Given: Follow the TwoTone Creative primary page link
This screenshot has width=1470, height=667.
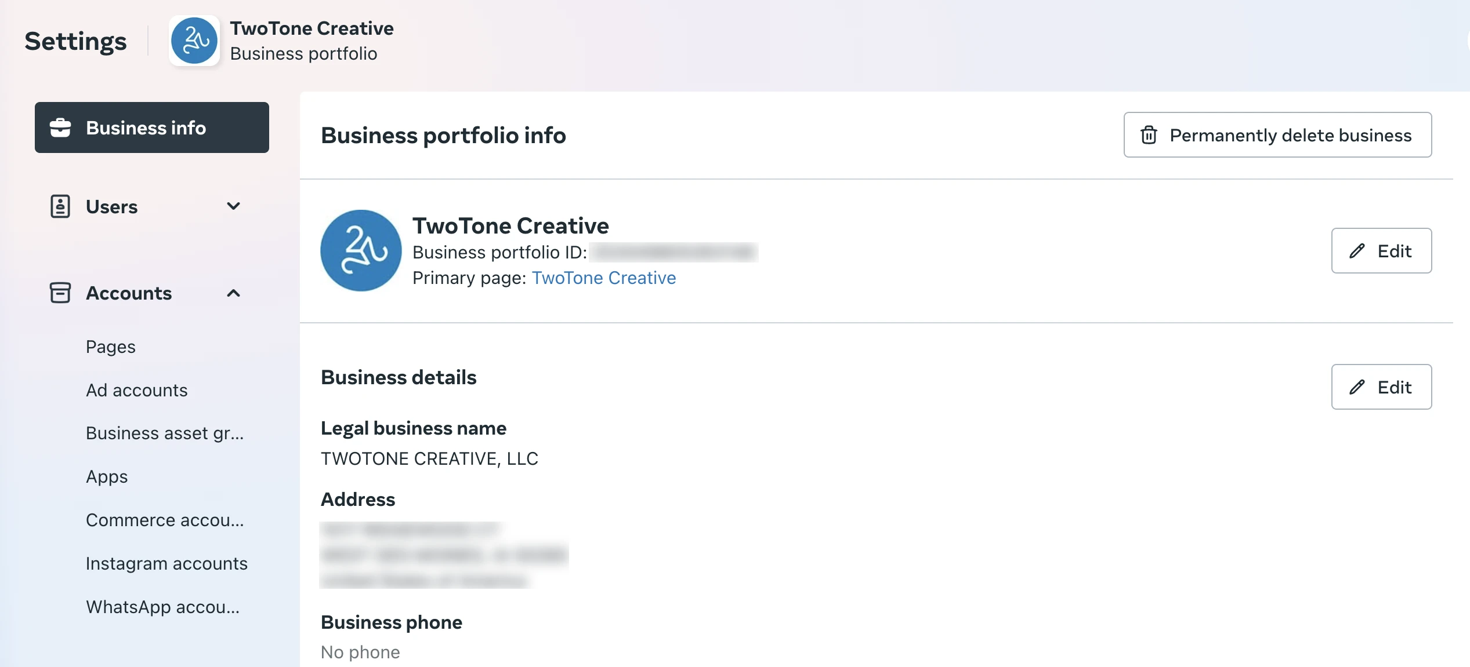Looking at the screenshot, I should (x=604, y=278).
